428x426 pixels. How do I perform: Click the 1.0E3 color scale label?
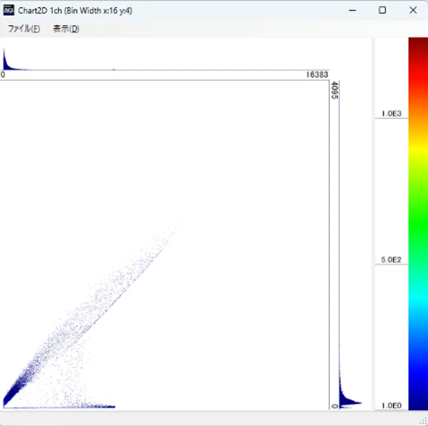(391, 114)
